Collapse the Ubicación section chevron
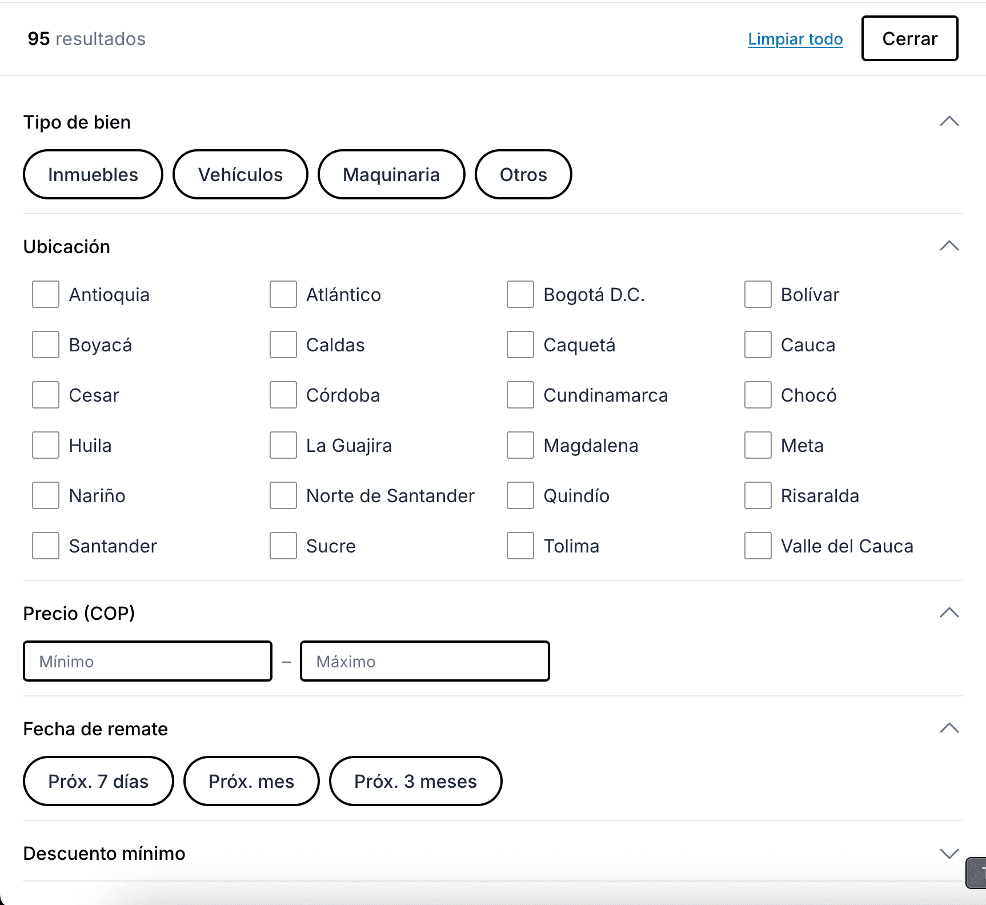Viewport: 986px width, 905px height. coord(949,246)
